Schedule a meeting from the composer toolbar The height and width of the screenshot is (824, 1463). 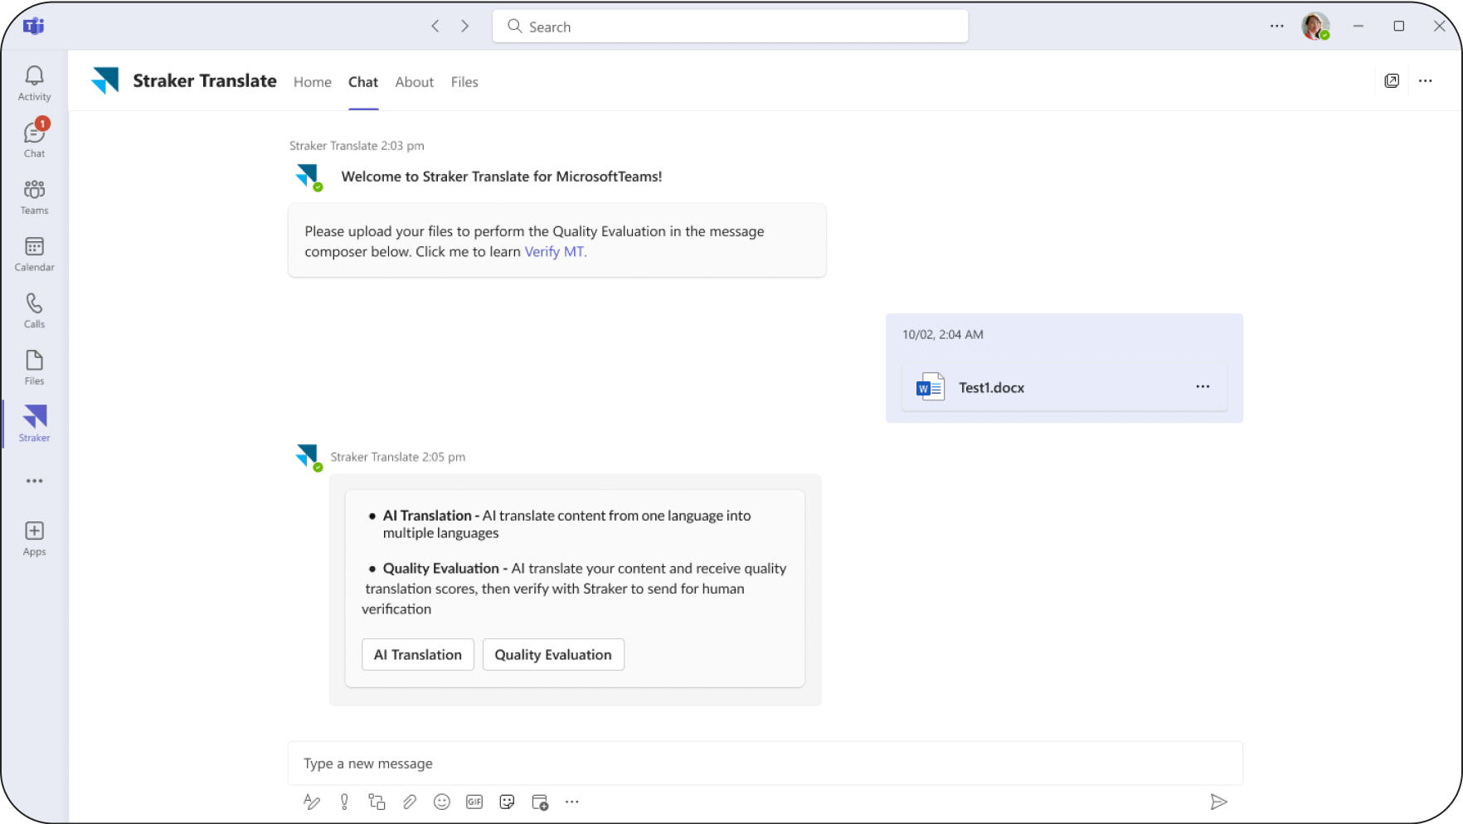[x=540, y=802]
